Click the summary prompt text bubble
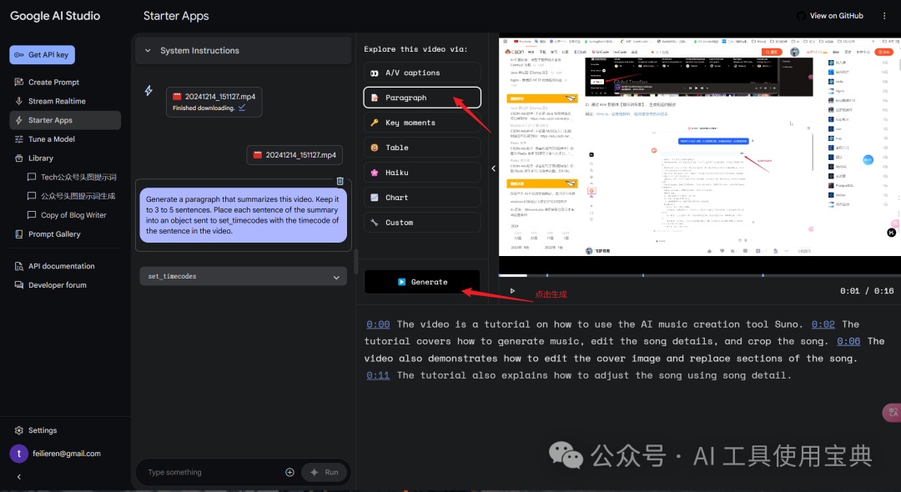The width and height of the screenshot is (901, 492). click(243, 215)
